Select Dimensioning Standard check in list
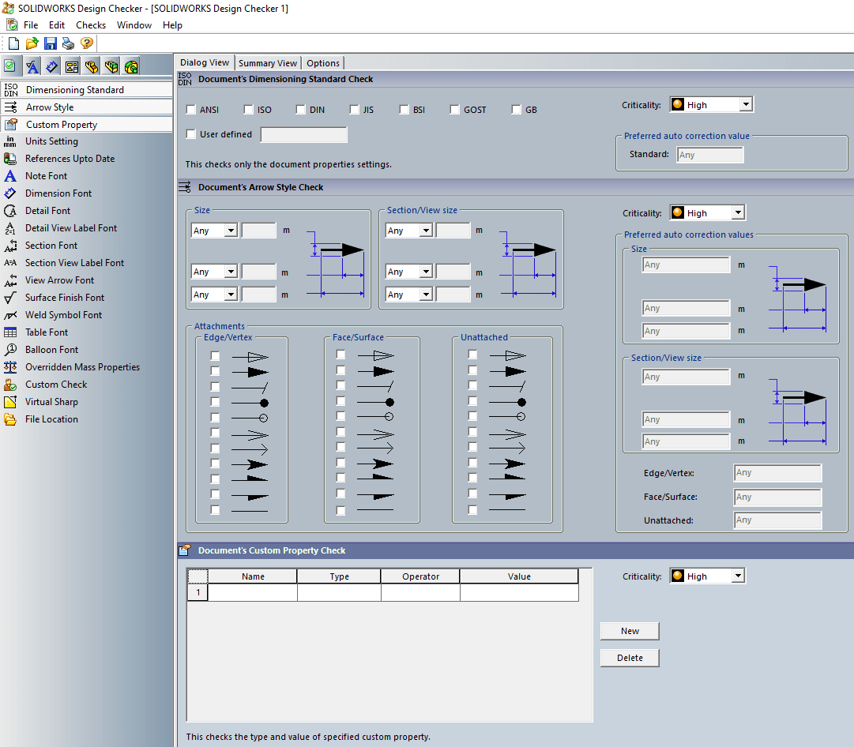This screenshot has width=854, height=747. [87, 90]
